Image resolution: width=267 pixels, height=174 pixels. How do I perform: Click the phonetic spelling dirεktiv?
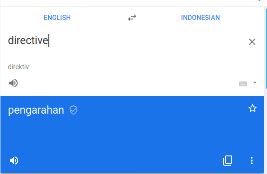coord(19,67)
